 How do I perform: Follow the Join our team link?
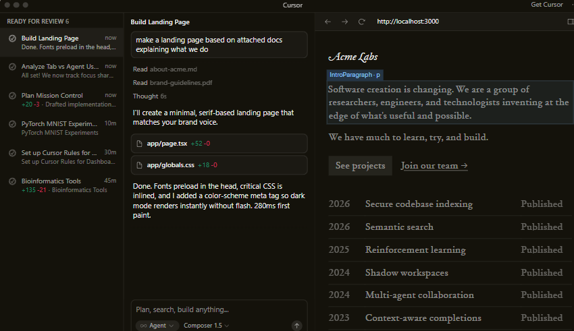[x=434, y=166]
